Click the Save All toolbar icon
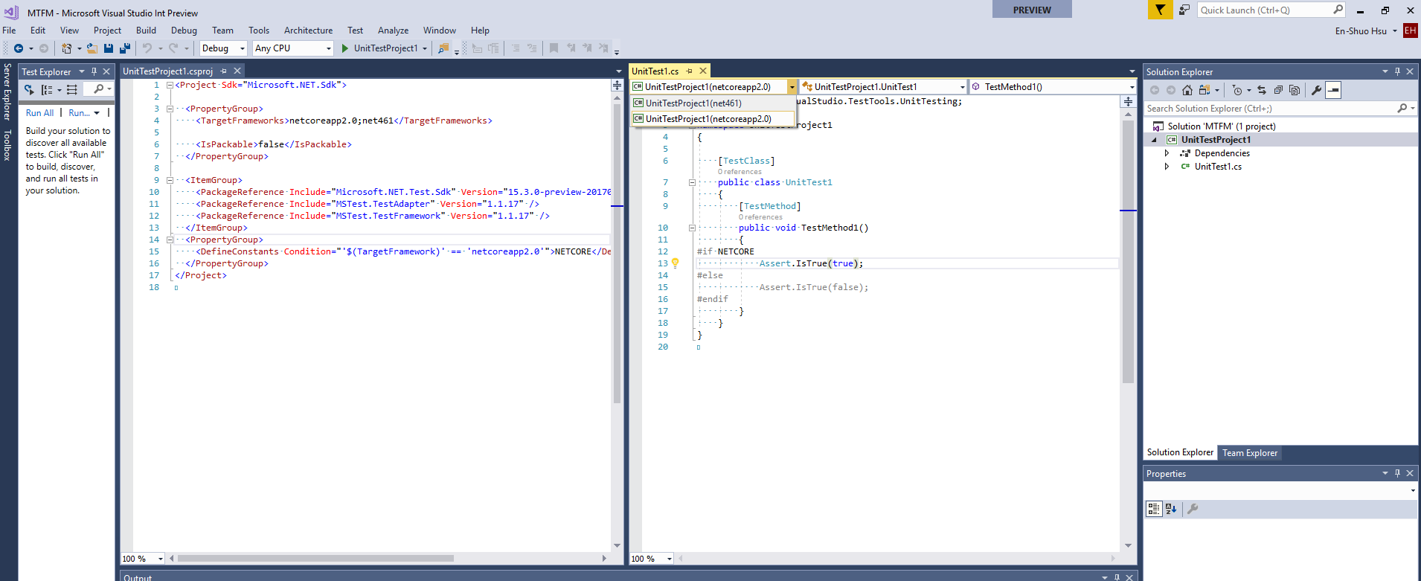1421x581 pixels. tap(125, 48)
